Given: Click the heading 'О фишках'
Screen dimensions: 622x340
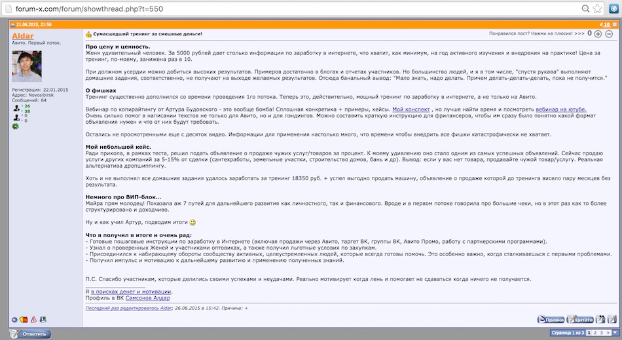Looking at the screenshot, I should click(101, 90).
